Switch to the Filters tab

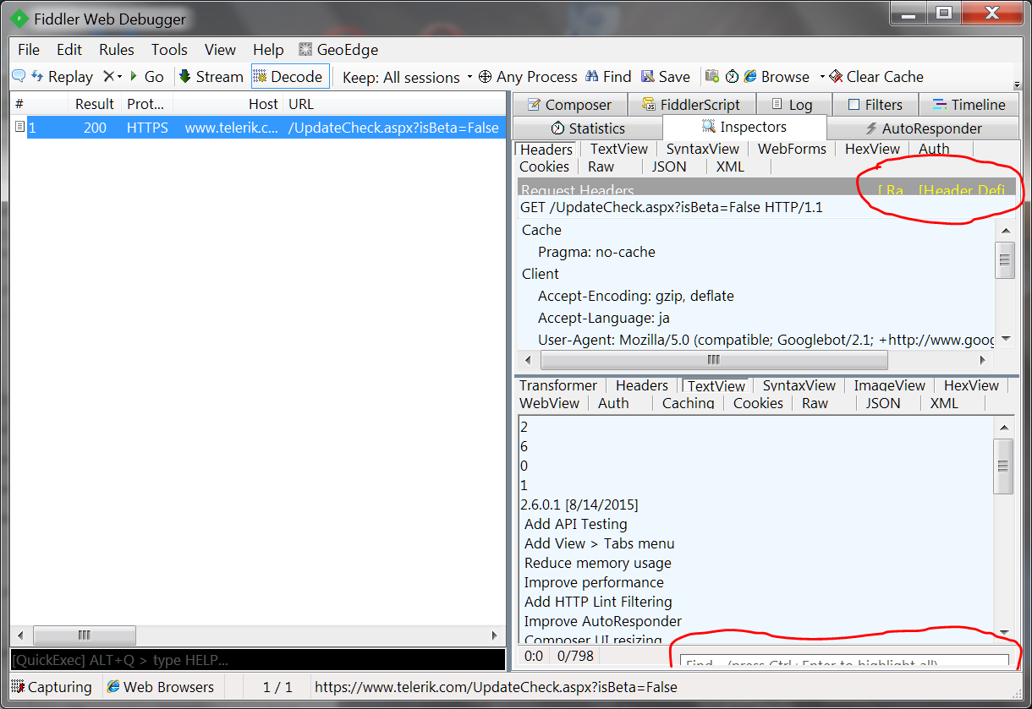pyautogui.click(x=875, y=105)
